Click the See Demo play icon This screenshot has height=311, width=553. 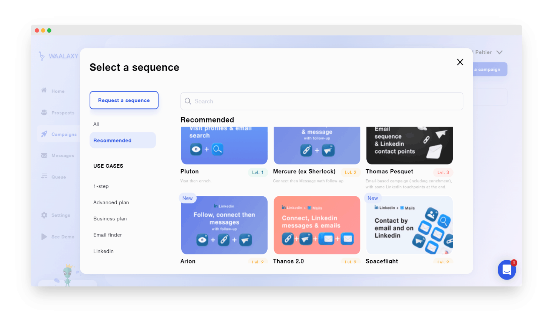coord(44,237)
